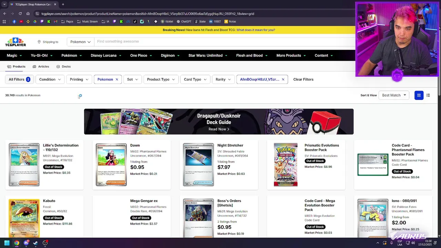Screen dimensions: 441x248
Task: Open the ChatGPT bookmark
Action: click(184, 21)
